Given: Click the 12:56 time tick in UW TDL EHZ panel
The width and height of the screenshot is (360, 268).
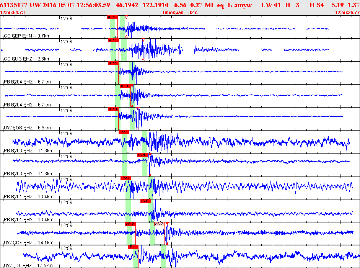Looking at the screenshot, I should tap(66, 248).
